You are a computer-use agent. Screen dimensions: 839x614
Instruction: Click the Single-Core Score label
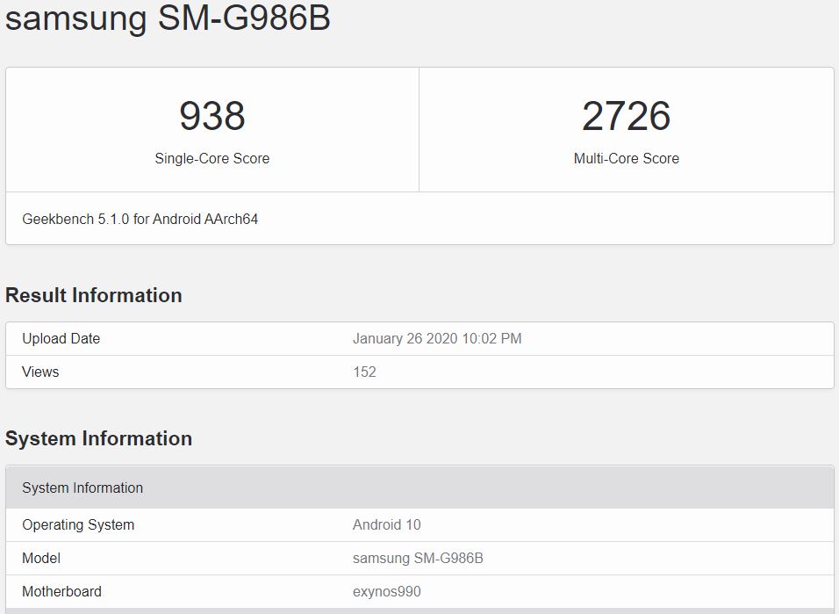click(212, 159)
